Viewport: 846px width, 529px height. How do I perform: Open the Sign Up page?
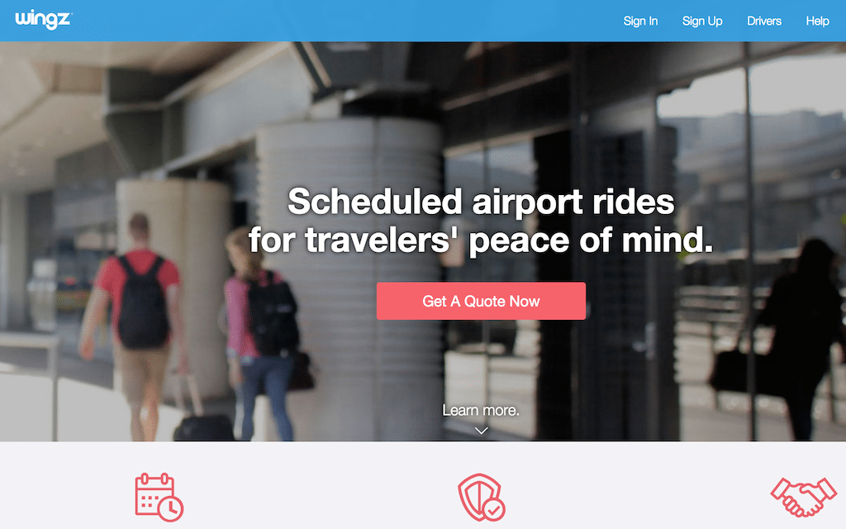[702, 21]
